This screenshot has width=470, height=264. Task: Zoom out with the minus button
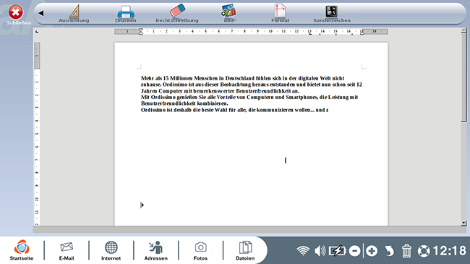click(x=354, y=251)
